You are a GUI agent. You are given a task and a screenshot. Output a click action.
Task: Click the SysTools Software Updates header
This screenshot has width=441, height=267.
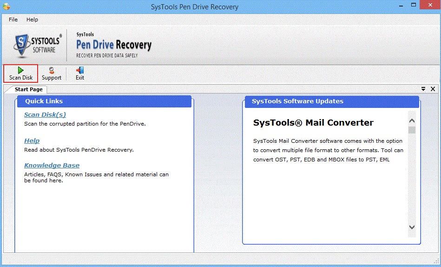point(332,101)
